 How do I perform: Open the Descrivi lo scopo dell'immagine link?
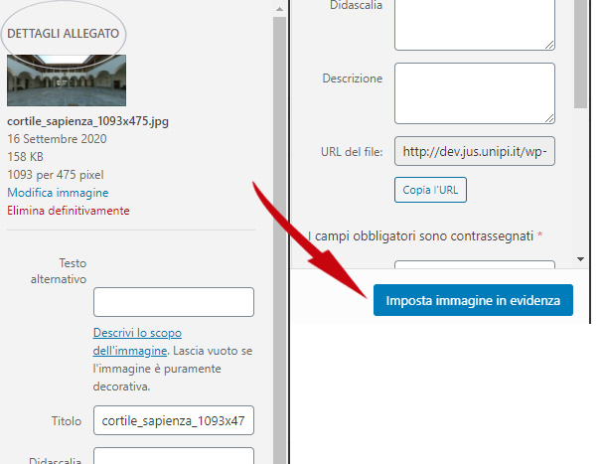click(137, 342)
